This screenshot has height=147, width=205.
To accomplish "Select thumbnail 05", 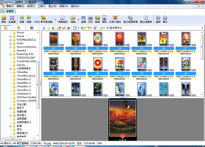I will (142, 39).
